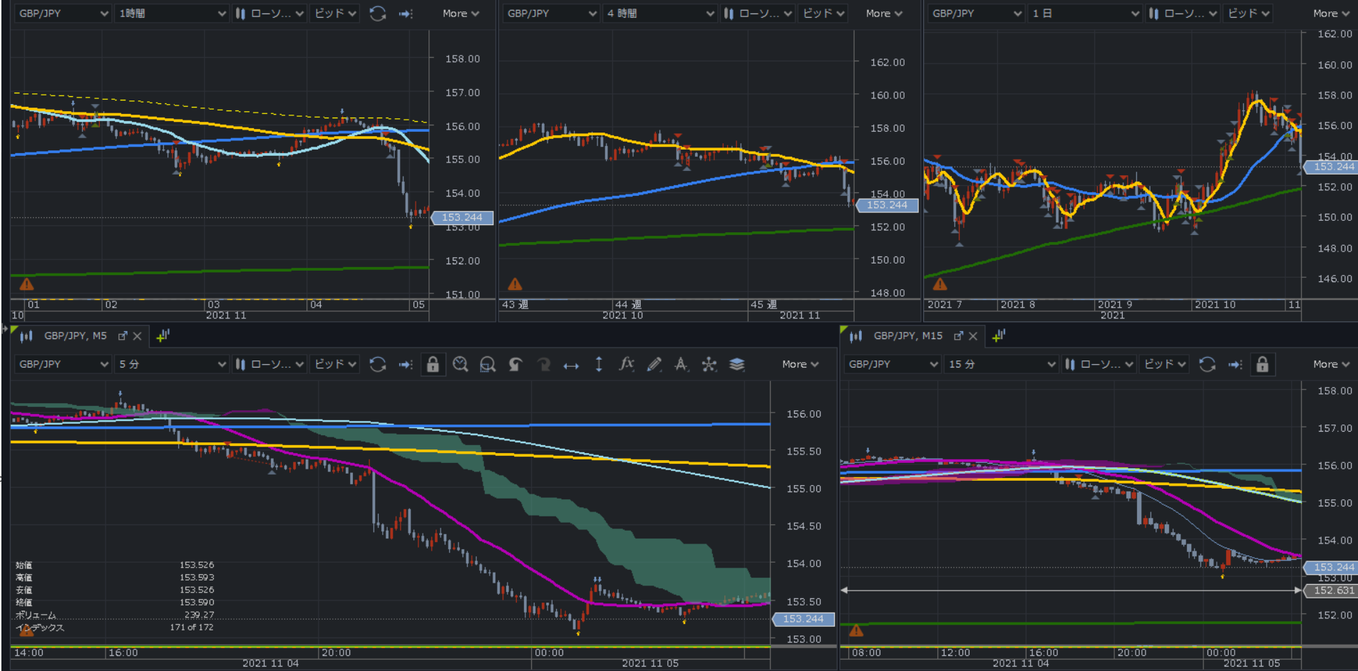Open the 4 時間 timeframe dropdown
Viewport: 1358px width, 671px height.
tap(659, 14)
